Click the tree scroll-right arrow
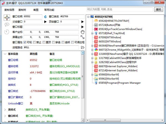 point(162,120)
